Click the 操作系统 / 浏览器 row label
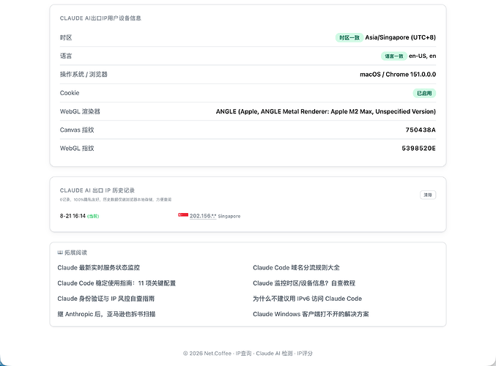Image resolution: width=496 pixels, height=366 pixels. [x=84, y=75]
